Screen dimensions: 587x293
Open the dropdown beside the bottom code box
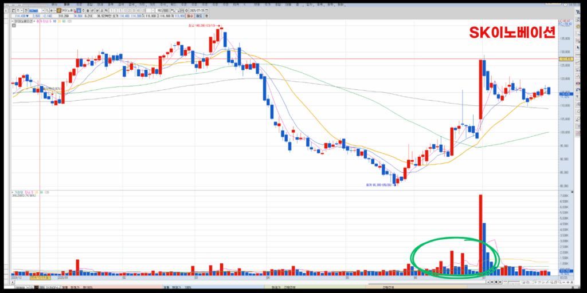(x=28, y=287)
